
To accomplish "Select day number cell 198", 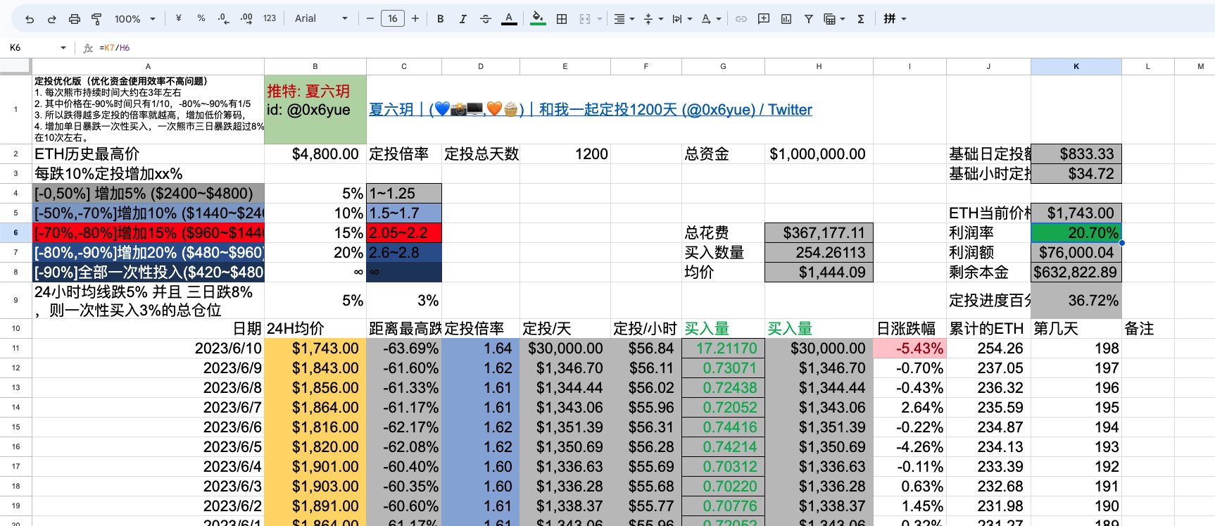I will (x=1076, y=348).
